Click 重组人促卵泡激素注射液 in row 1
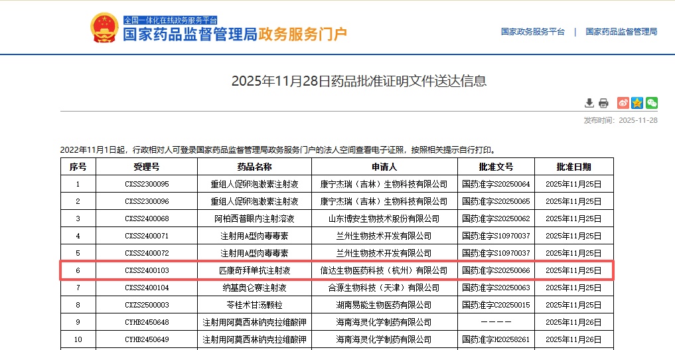The width and height of the screenshot is (675, 350). (x=254, y=184)
